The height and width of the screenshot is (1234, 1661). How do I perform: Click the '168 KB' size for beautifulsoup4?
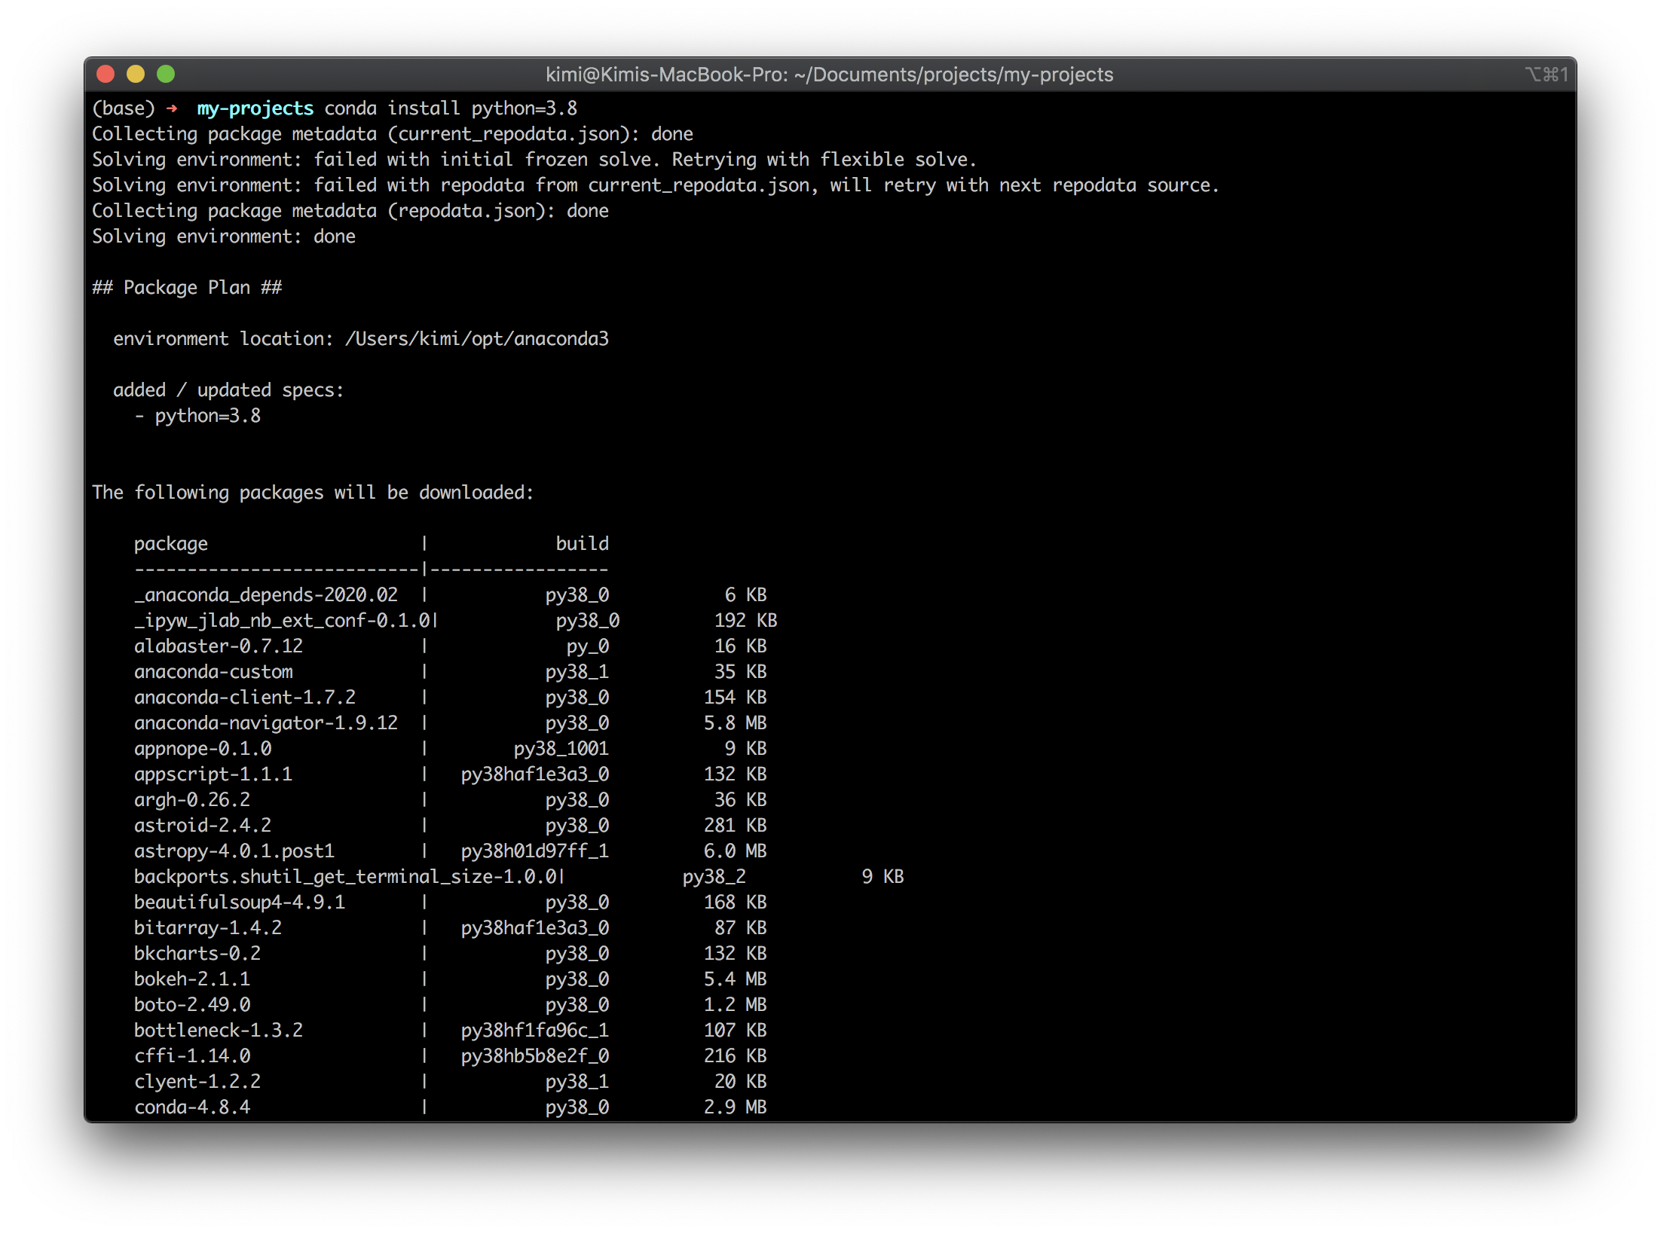[735, 903]
